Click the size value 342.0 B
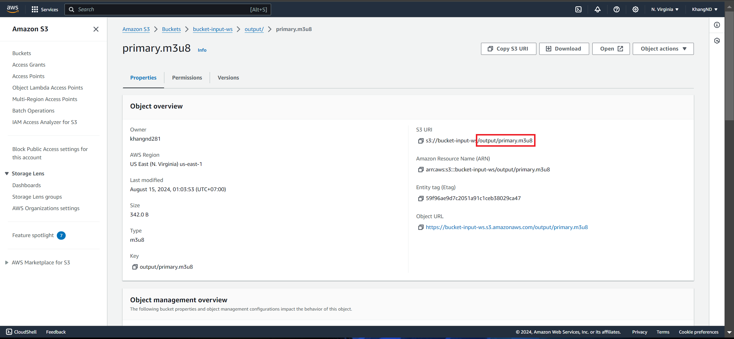 click(139, 215)
